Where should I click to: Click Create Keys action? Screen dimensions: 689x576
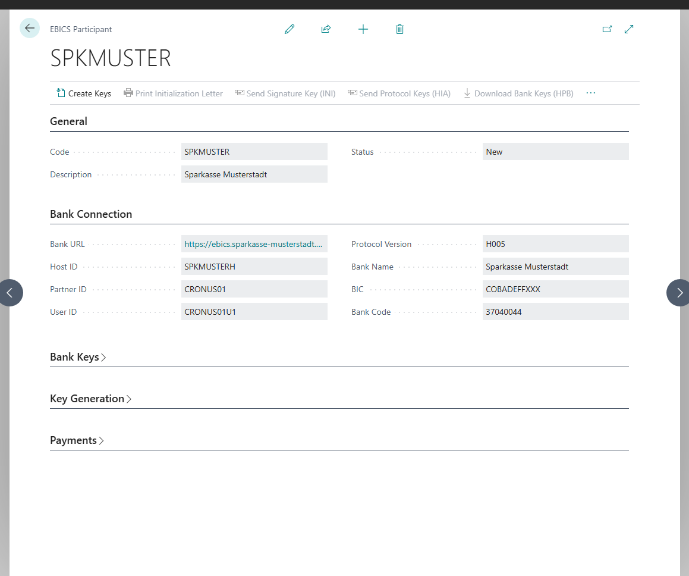83,93
